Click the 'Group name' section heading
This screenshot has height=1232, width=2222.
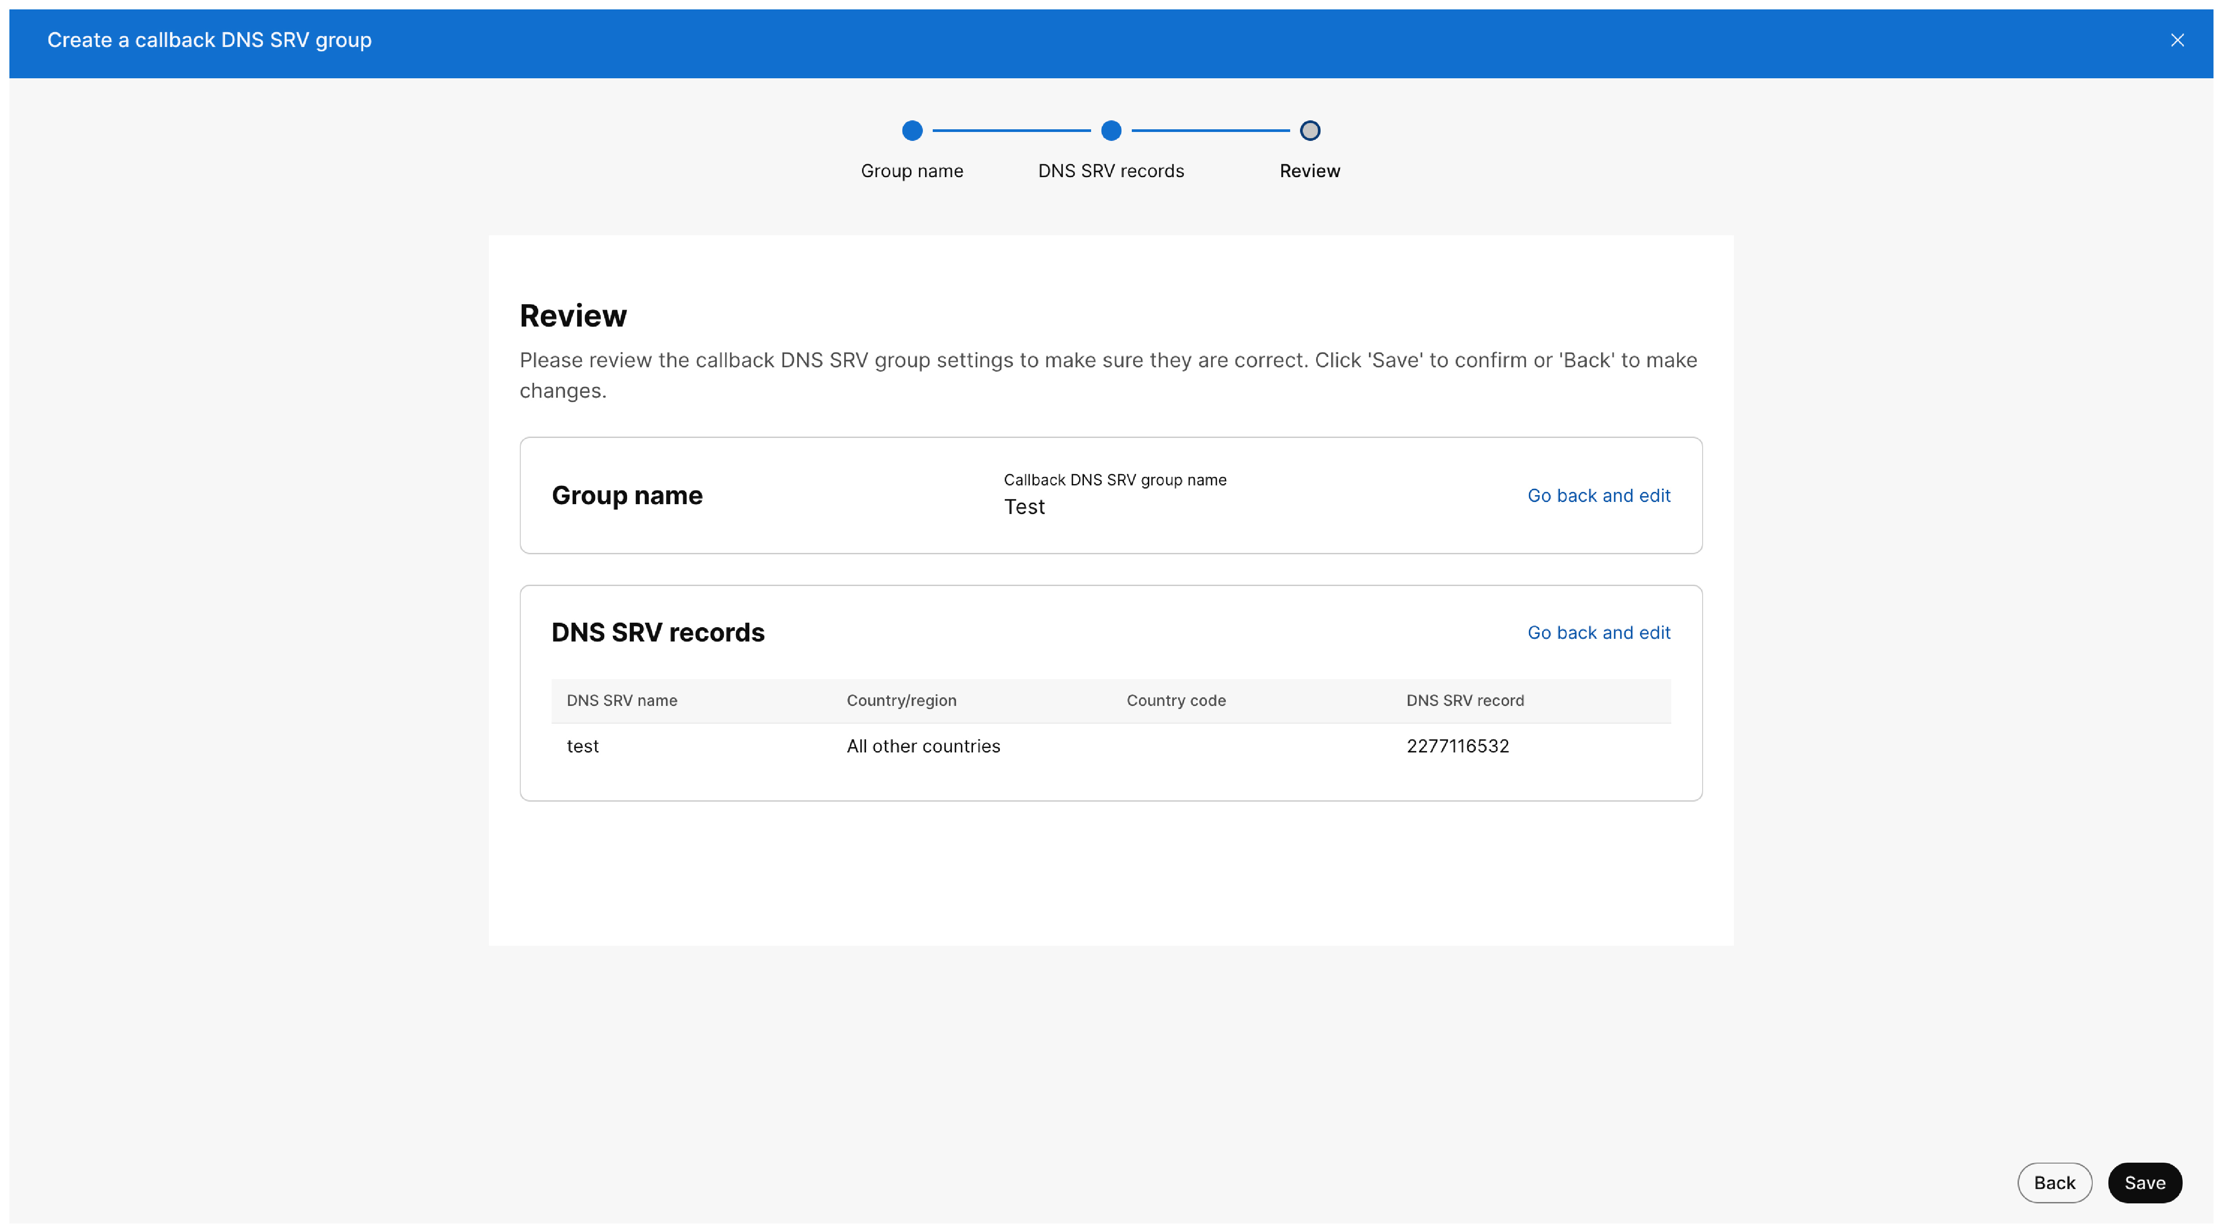[x=627, y=495]
